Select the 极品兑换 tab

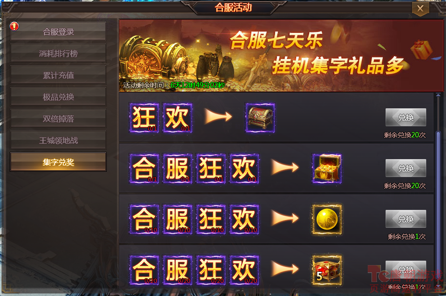click(x=58, y=97)
